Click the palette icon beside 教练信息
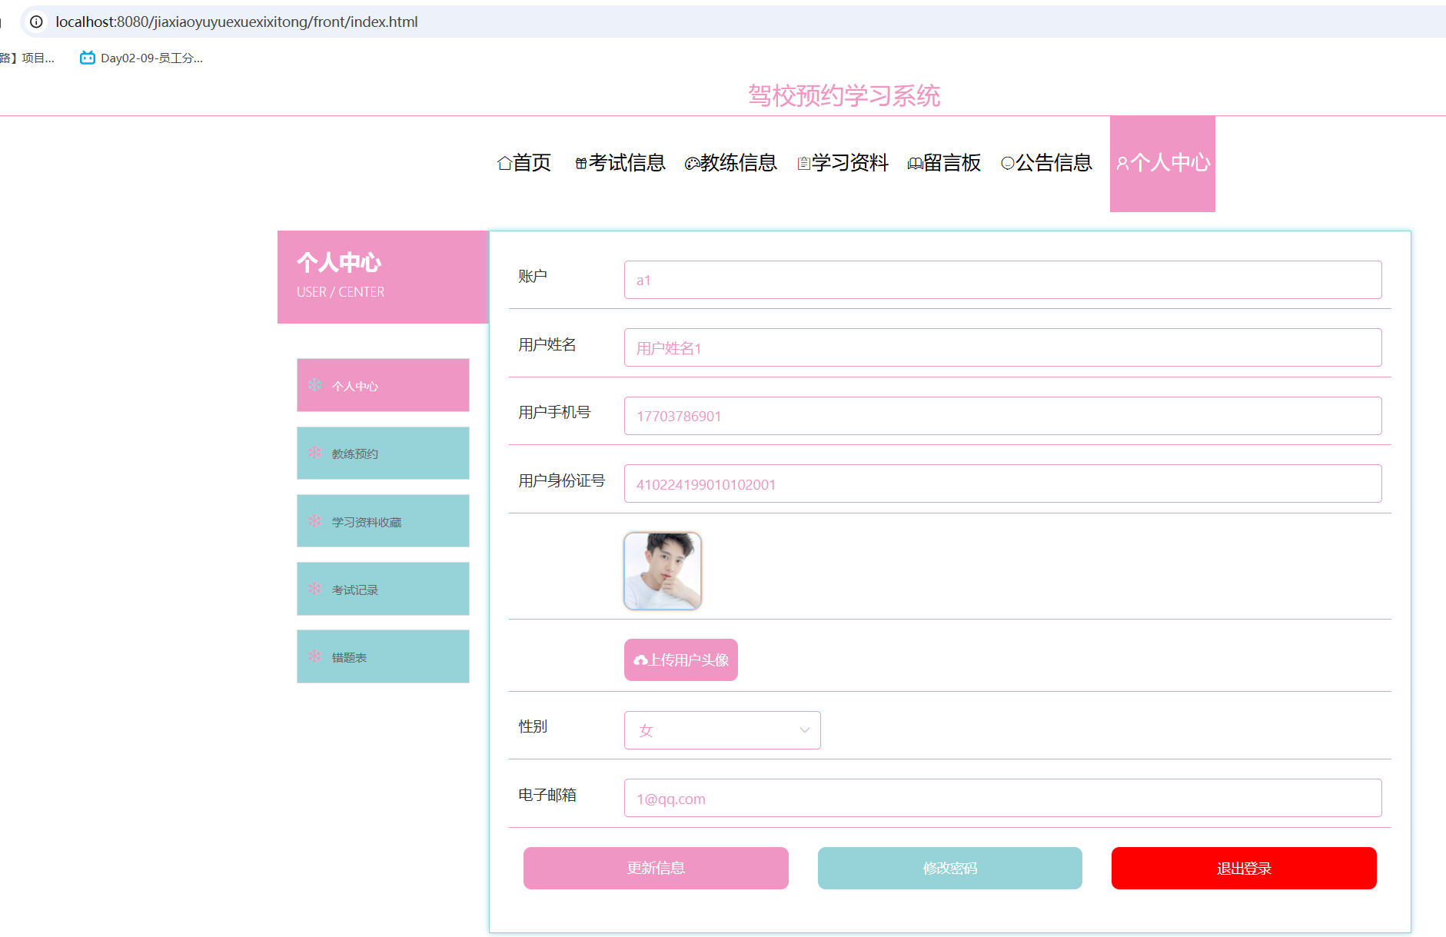 pos(692,163)
